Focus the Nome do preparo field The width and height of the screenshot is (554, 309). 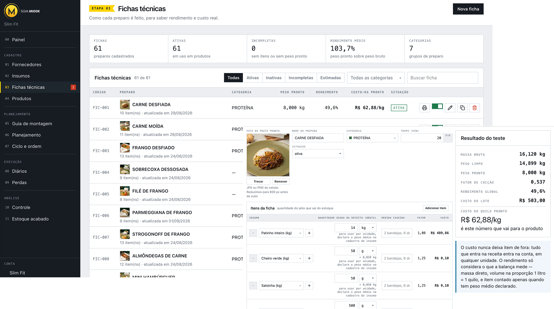point(318,138)
